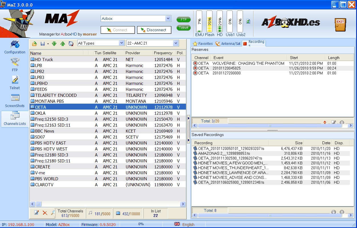Click the lower splitter arrow between the panels
The height and width of the screenshot is (228, 357).
point(188,140)
